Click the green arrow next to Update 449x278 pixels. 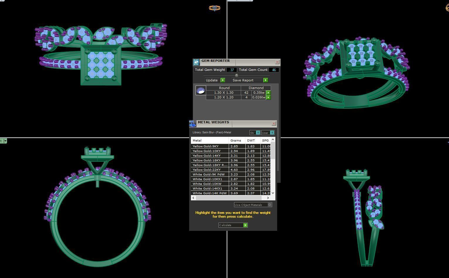223,80
